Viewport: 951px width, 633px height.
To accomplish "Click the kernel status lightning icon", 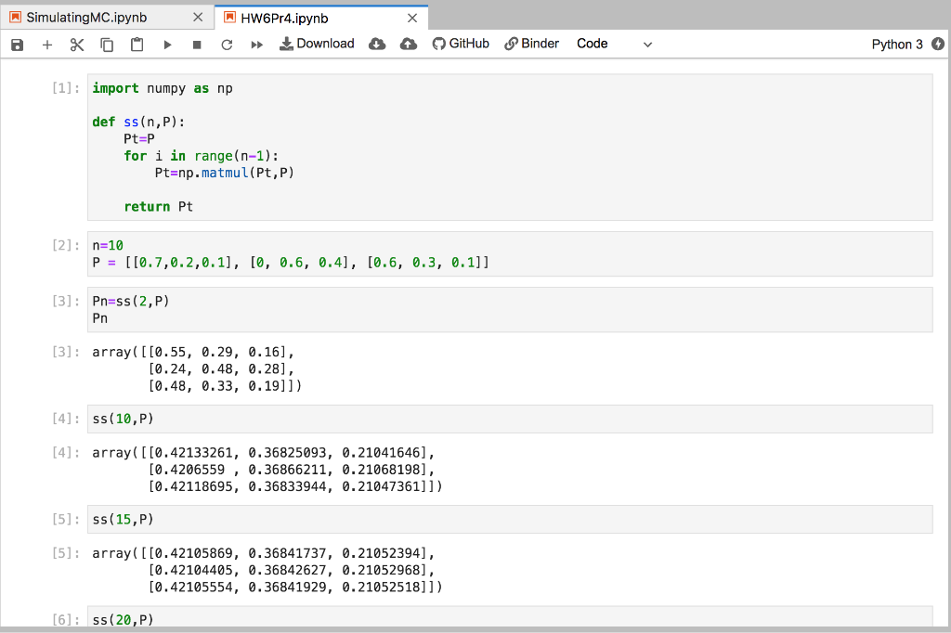I will 938,44.
